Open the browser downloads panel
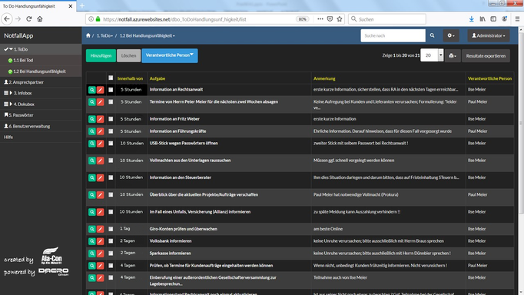 (x=471, y=19)
